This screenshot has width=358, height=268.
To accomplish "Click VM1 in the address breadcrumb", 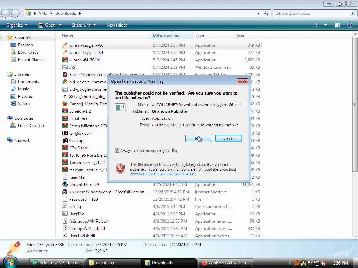I will click(43, 13).
